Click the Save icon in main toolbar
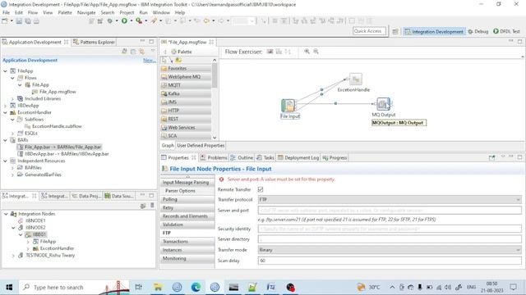 click(x=19, y=21)
